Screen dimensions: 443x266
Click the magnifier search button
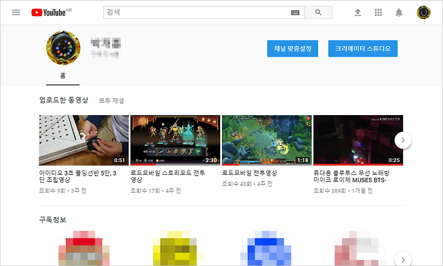click(318, 12)
